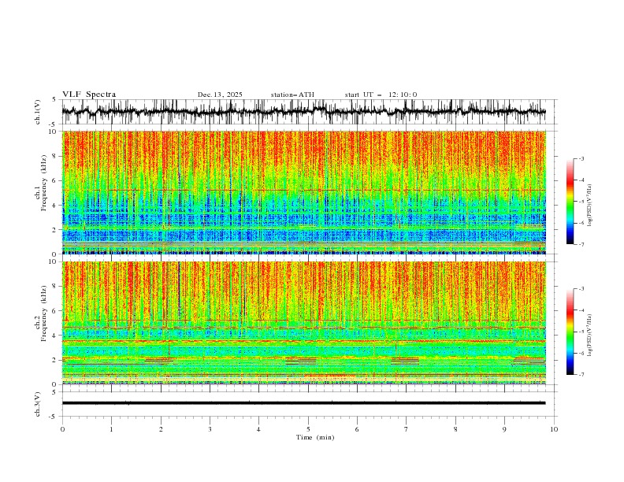
Task: Select the "Dec. 13, 2025" date text
Action: pos(220,95)
